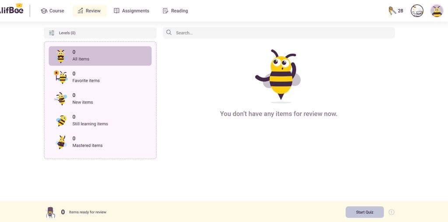The height and width of the screenshot is (222, 448).
Task: Click the Levels filter sliders icon
Action: [52, 33]
